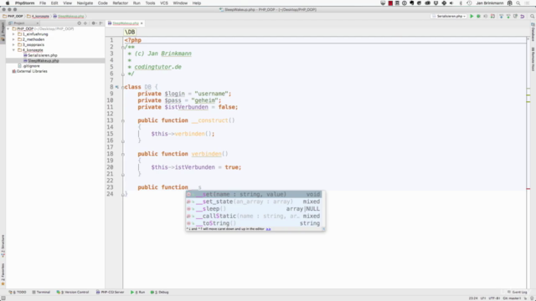This screenshot has width=536, height=301.
Task: Open the Database side tool window
Action: [x=533, y=33]
